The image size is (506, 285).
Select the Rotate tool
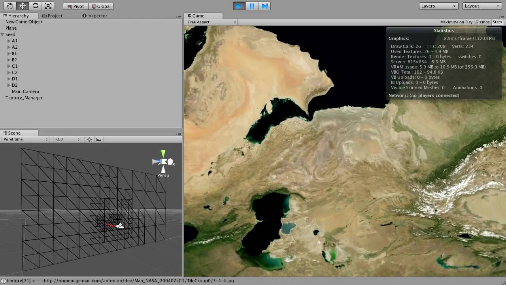pyautogui.click(x=36, y=6)
